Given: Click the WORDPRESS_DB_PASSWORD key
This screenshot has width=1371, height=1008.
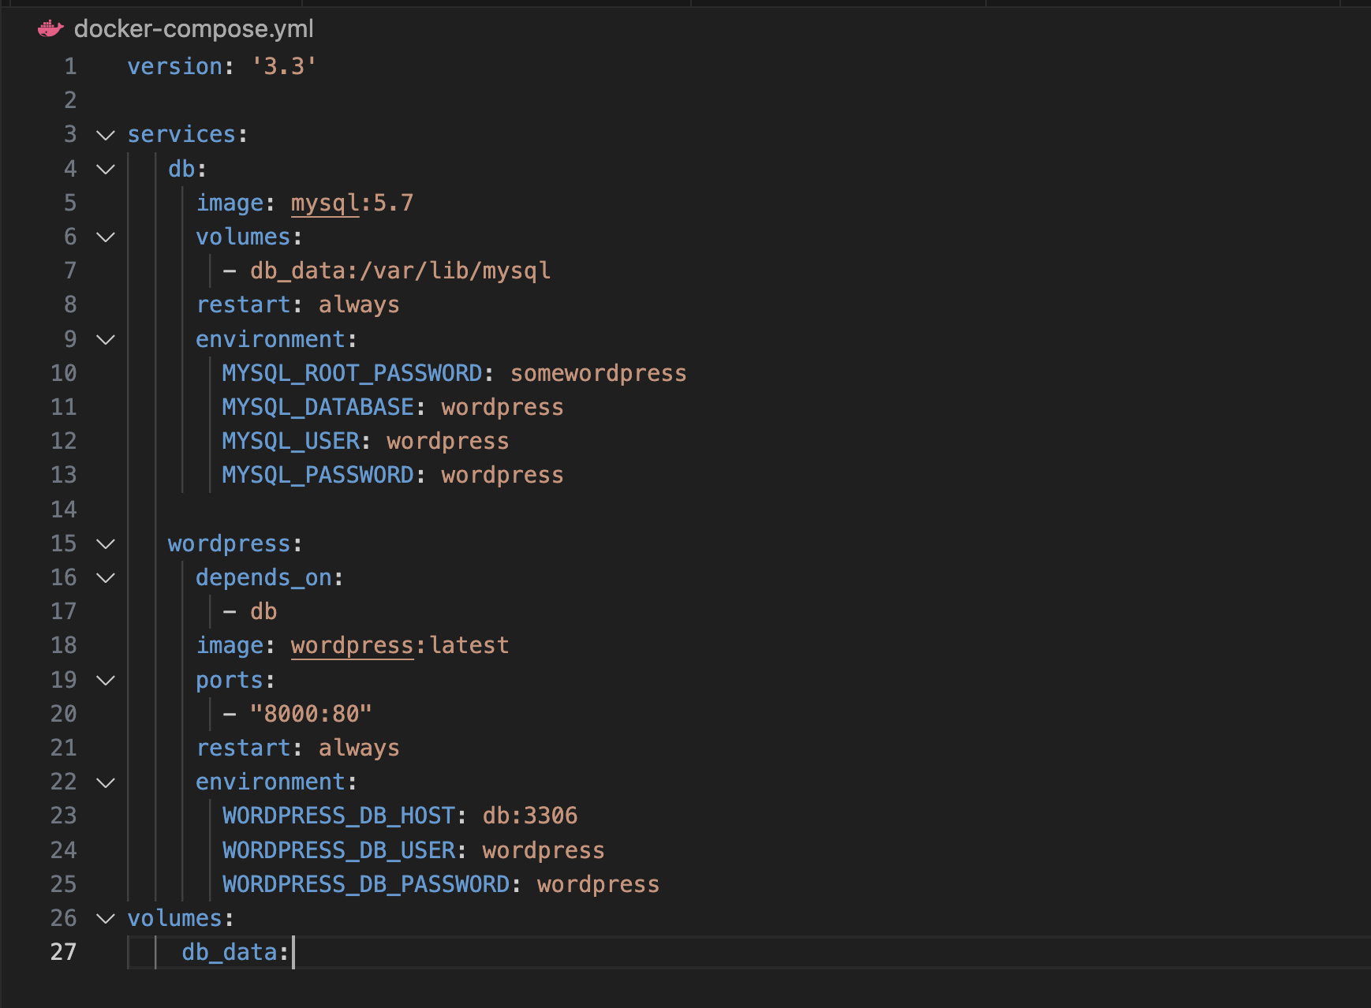Looking at the screenshot, I should 366,884.
